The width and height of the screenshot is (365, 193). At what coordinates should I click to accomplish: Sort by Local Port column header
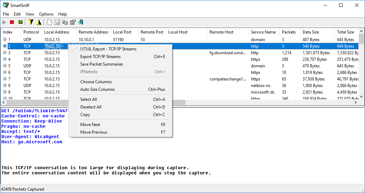pos(124,32)
